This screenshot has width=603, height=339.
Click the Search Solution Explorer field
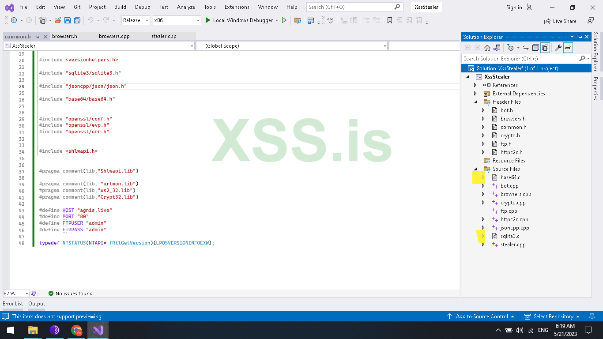pyautogui.click(x=521, y=59)
